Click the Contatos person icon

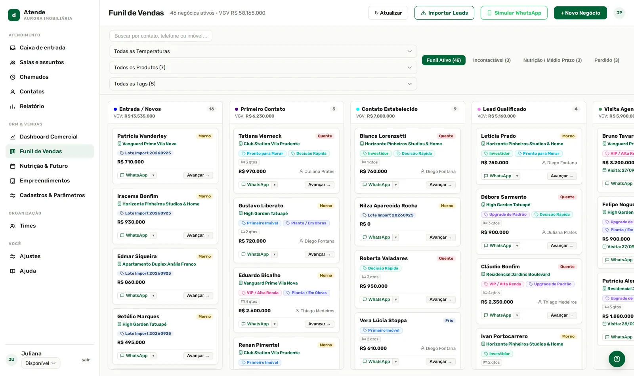pyautogui.click(x=13, y=92)
